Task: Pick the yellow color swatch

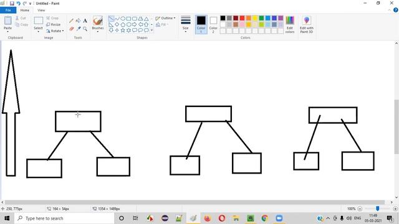Action: coord(255,18)
